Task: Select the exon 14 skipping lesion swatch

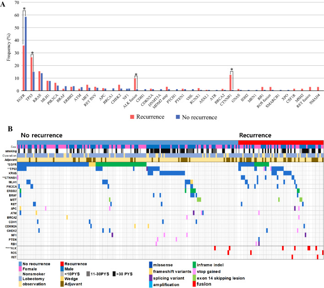Action: tap(194, 278)
